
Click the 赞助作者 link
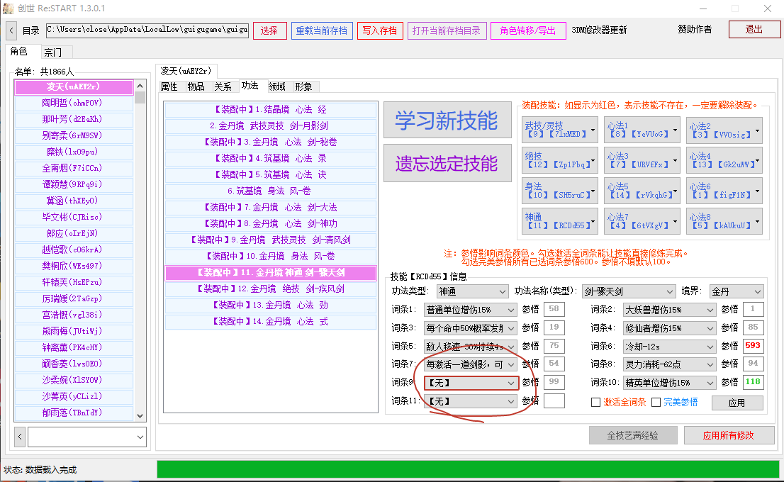(x=695, y=30)
